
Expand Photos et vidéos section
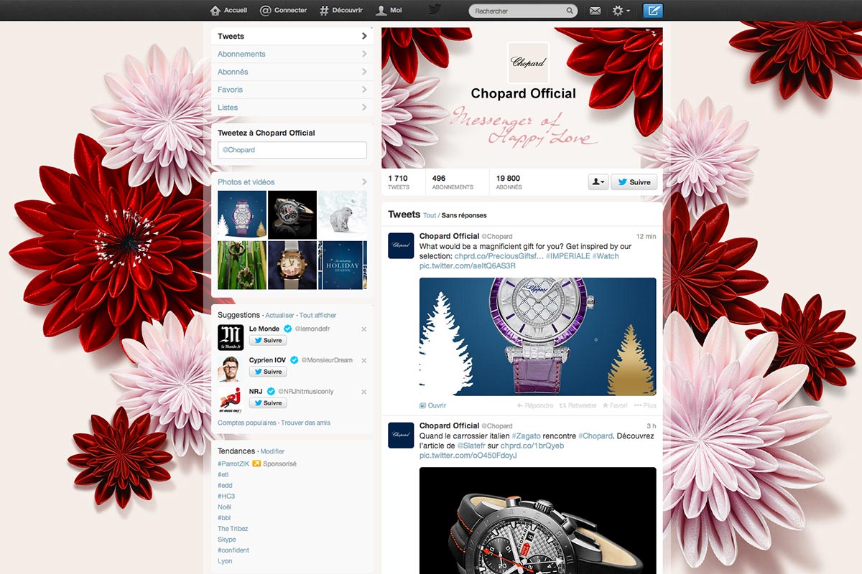click(292, 182)
